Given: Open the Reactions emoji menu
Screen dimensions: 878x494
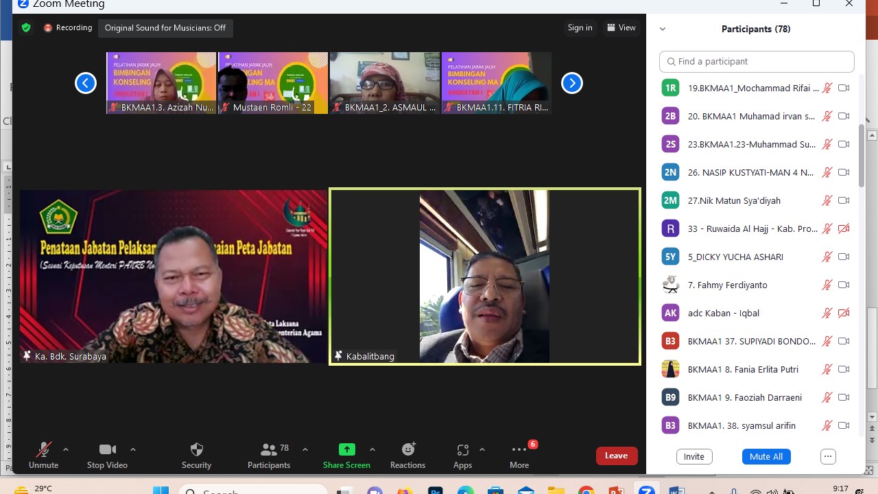Looking at the screenshot, I should [407, 455].
